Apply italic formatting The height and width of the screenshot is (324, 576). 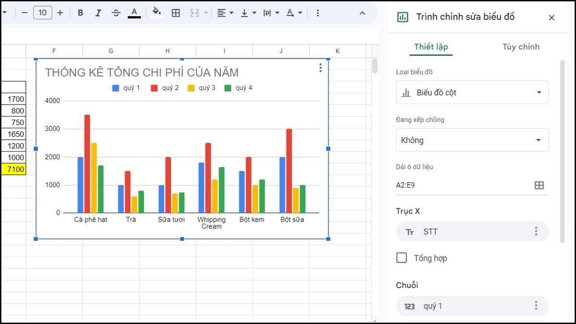tap(98, 13)
